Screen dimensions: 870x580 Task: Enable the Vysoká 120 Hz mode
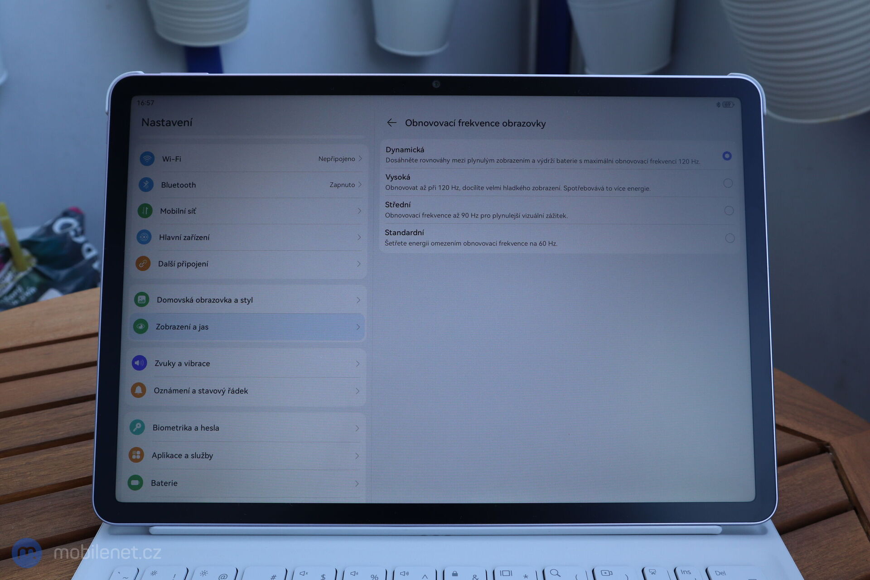(728, 183)
